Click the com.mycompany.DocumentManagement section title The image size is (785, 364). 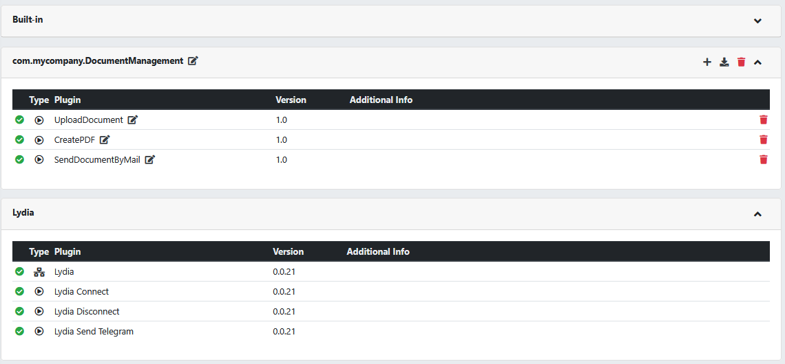point(98,61)
